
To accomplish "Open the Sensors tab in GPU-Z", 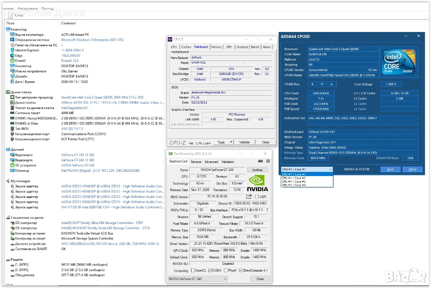I will tap(196, 162).
